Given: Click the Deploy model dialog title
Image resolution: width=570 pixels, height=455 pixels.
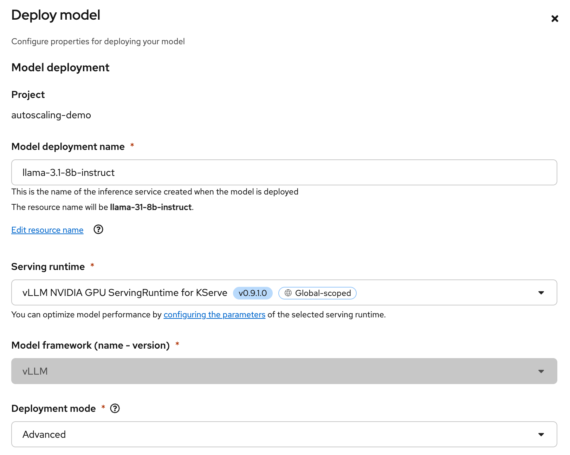Looking at the screenshot, I should click(x=56, y=15).
